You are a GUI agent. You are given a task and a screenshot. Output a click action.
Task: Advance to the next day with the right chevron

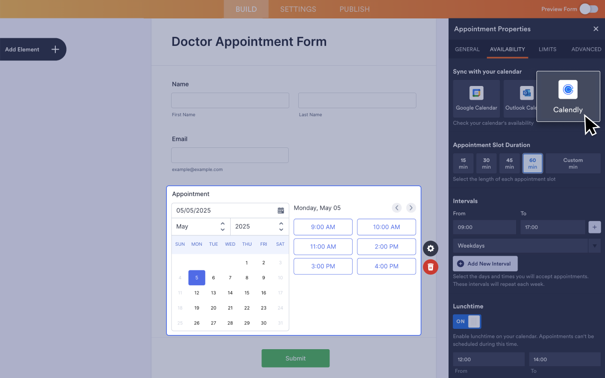pos(411,207)
